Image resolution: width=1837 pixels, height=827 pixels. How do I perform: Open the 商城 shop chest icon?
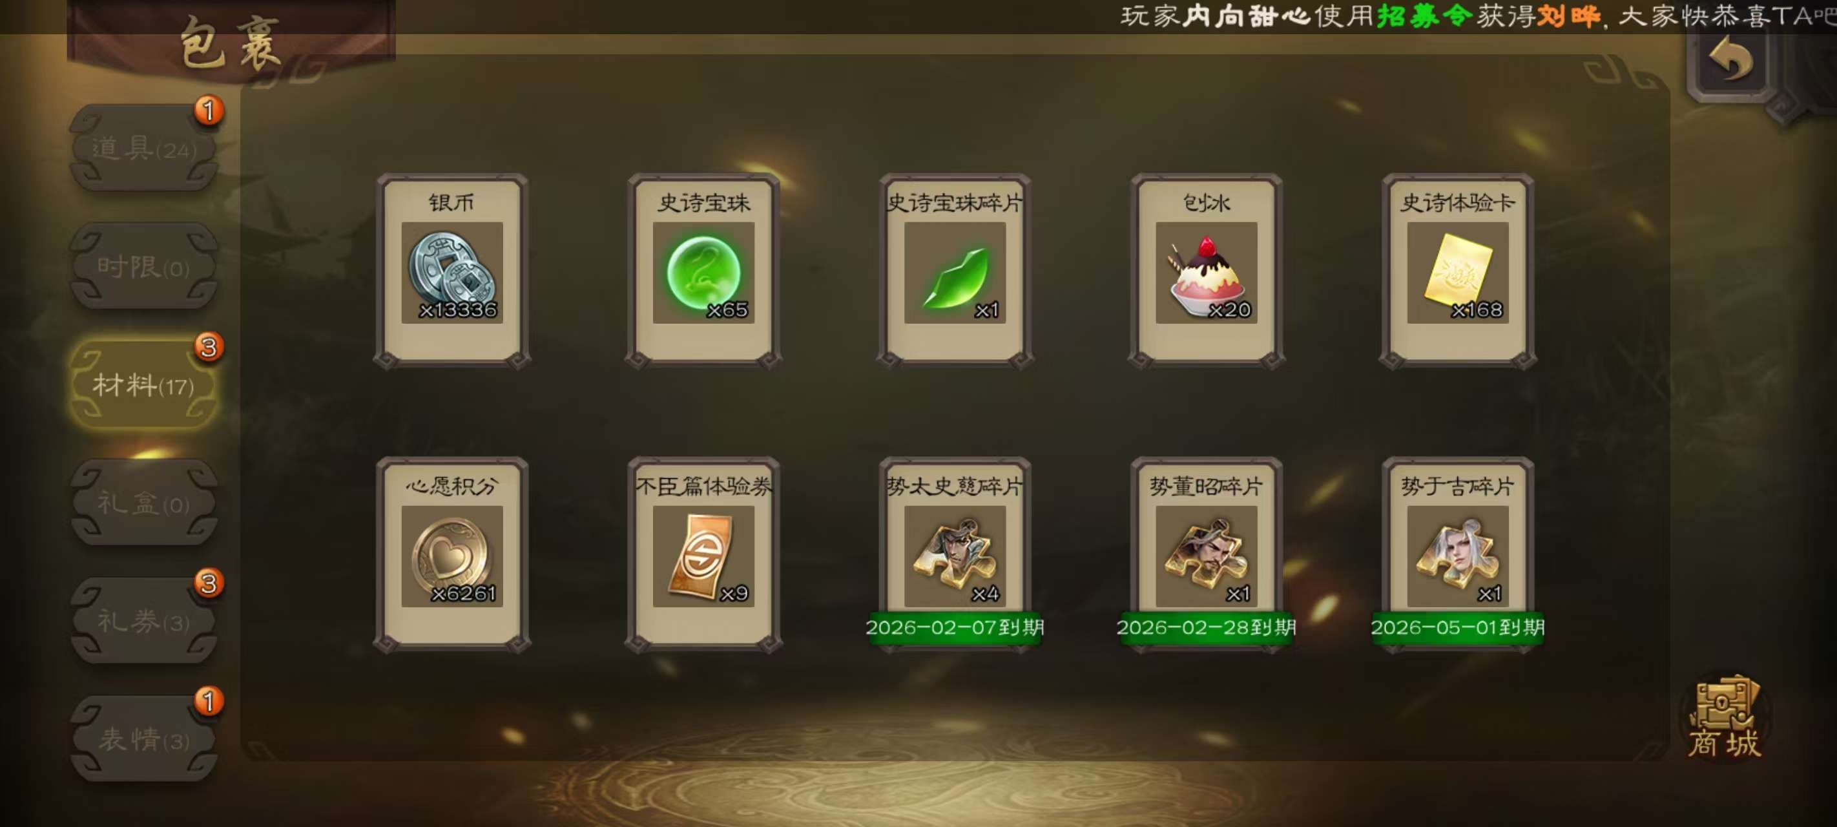(1725, 717)
